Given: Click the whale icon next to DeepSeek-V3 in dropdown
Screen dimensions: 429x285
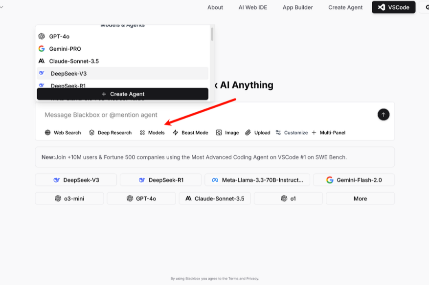Looking at the screenshot, I should click(42, 73).
